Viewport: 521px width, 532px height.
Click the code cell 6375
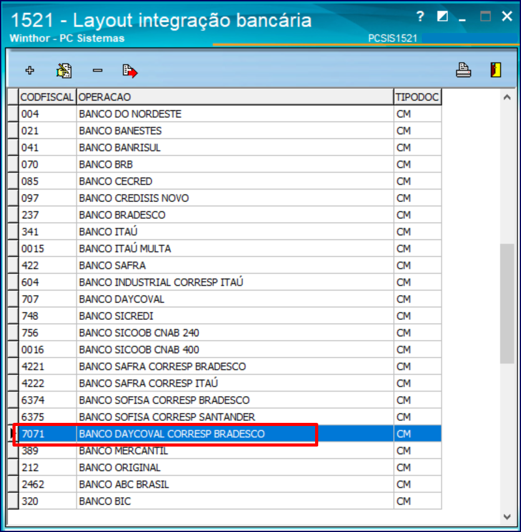[47, 417]
